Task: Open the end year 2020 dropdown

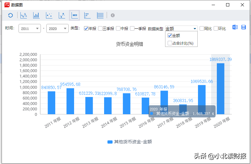Action: [57, 28]
